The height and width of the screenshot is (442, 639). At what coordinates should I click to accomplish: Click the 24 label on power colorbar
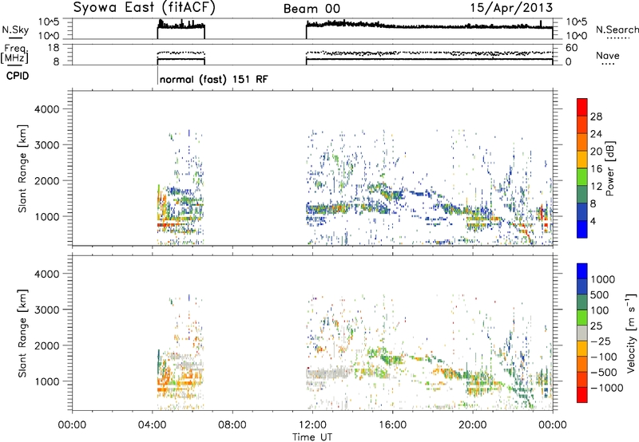(596, 134)
